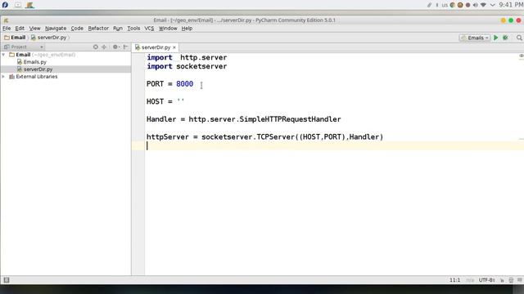Run the Emails configuration with green play icon
The width and height of the screenshot is (524, 294).
coord(496,38)
